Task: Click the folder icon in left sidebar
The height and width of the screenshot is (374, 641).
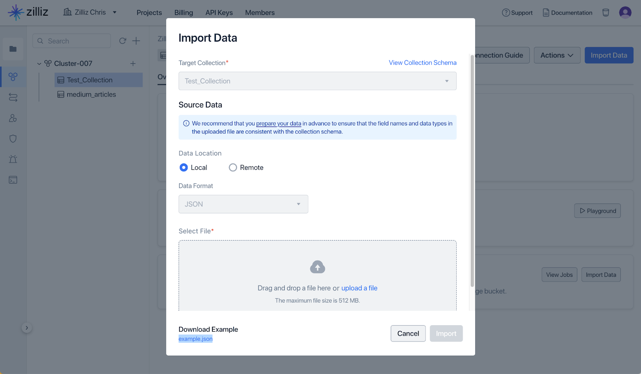Action: [x=13, y=49]
